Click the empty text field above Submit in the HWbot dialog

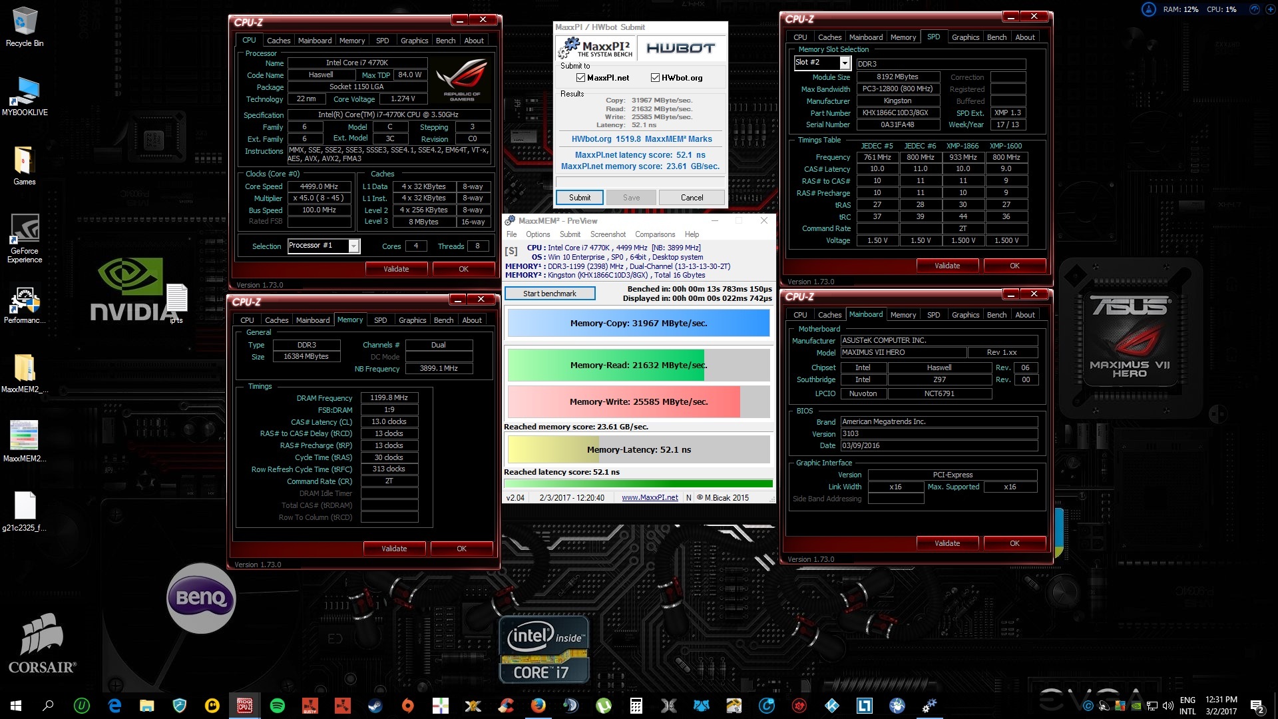[x=640, y=182]
